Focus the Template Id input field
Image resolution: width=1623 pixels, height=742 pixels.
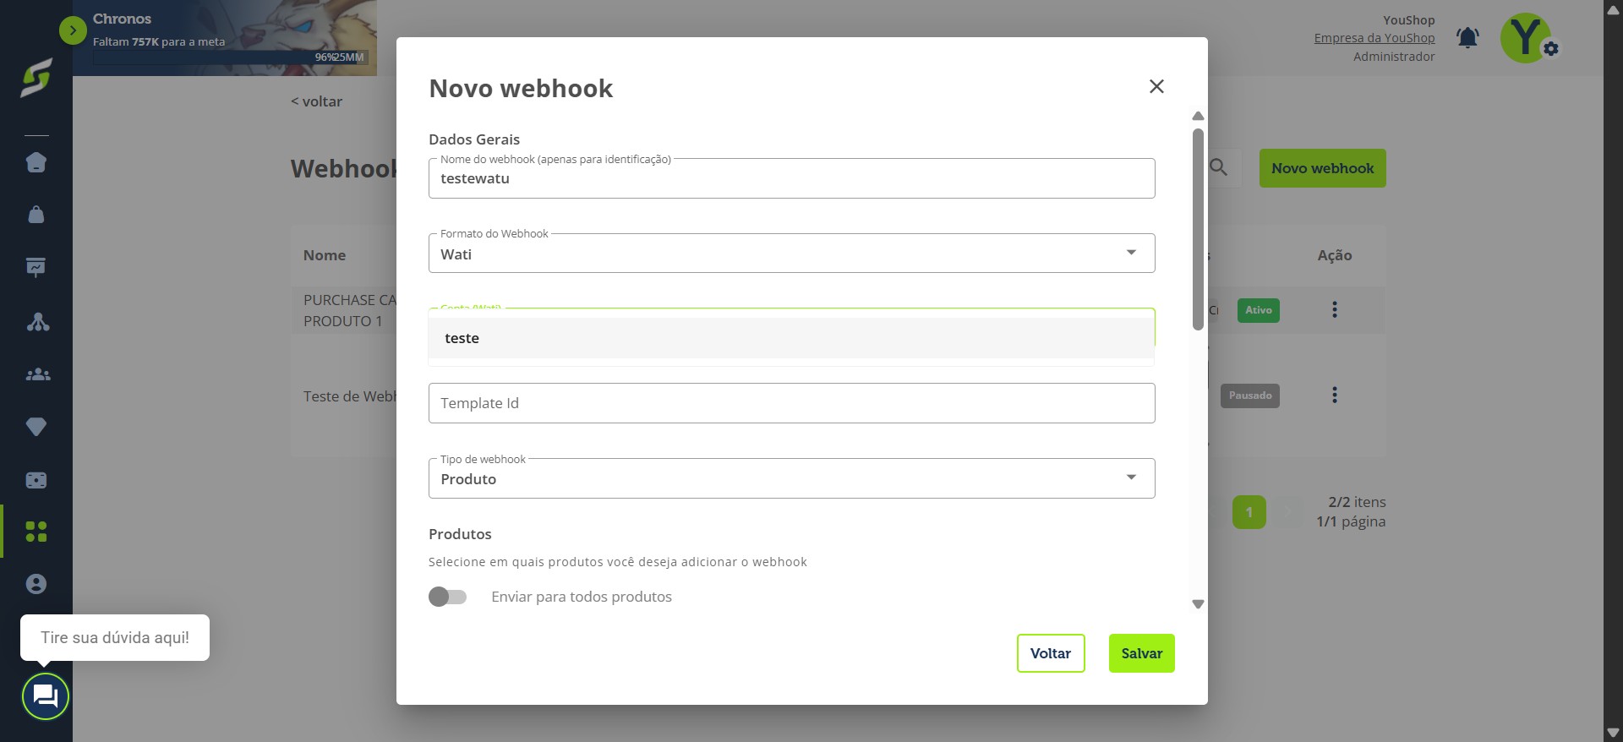pos(791,403)
